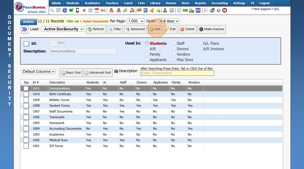The image size is (304, 169).
Task: Open the Per Page dropdown
Action: pyautogui.click(x=136, y=21)
